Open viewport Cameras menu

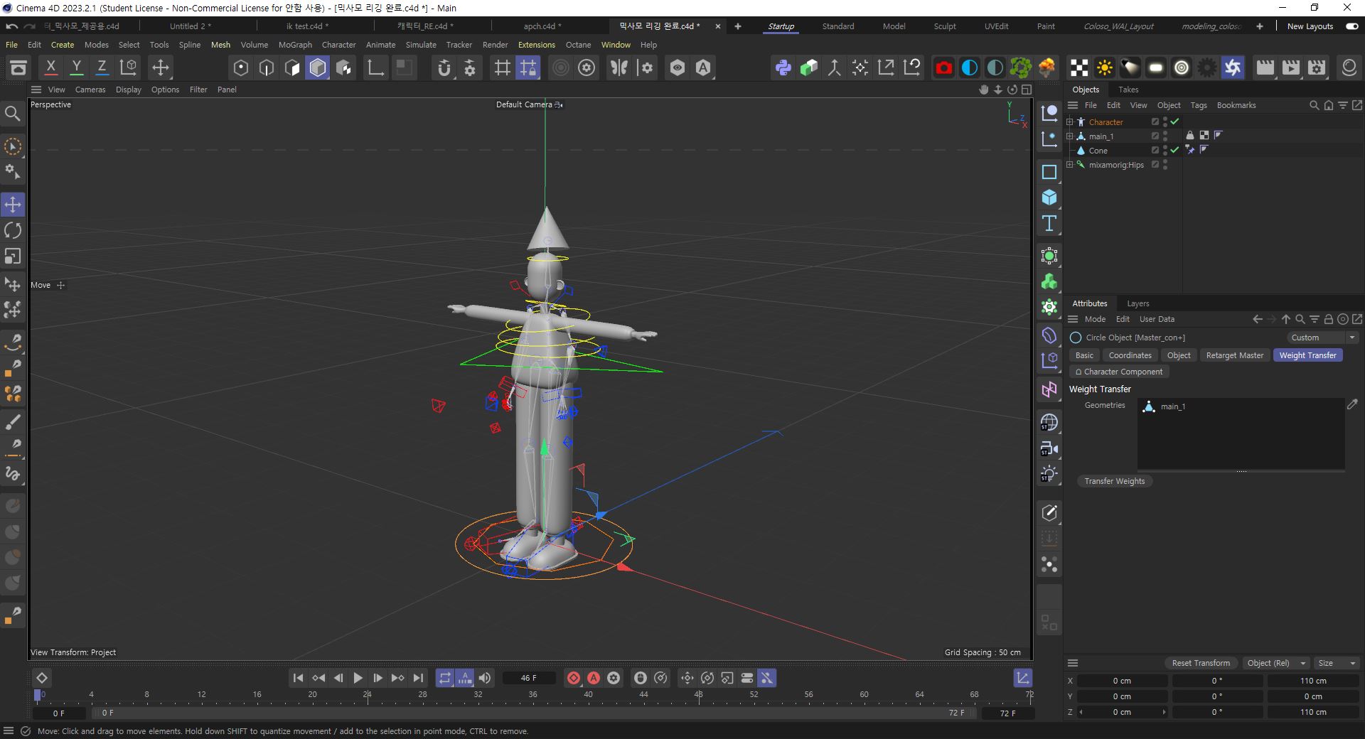pos(90,90)
